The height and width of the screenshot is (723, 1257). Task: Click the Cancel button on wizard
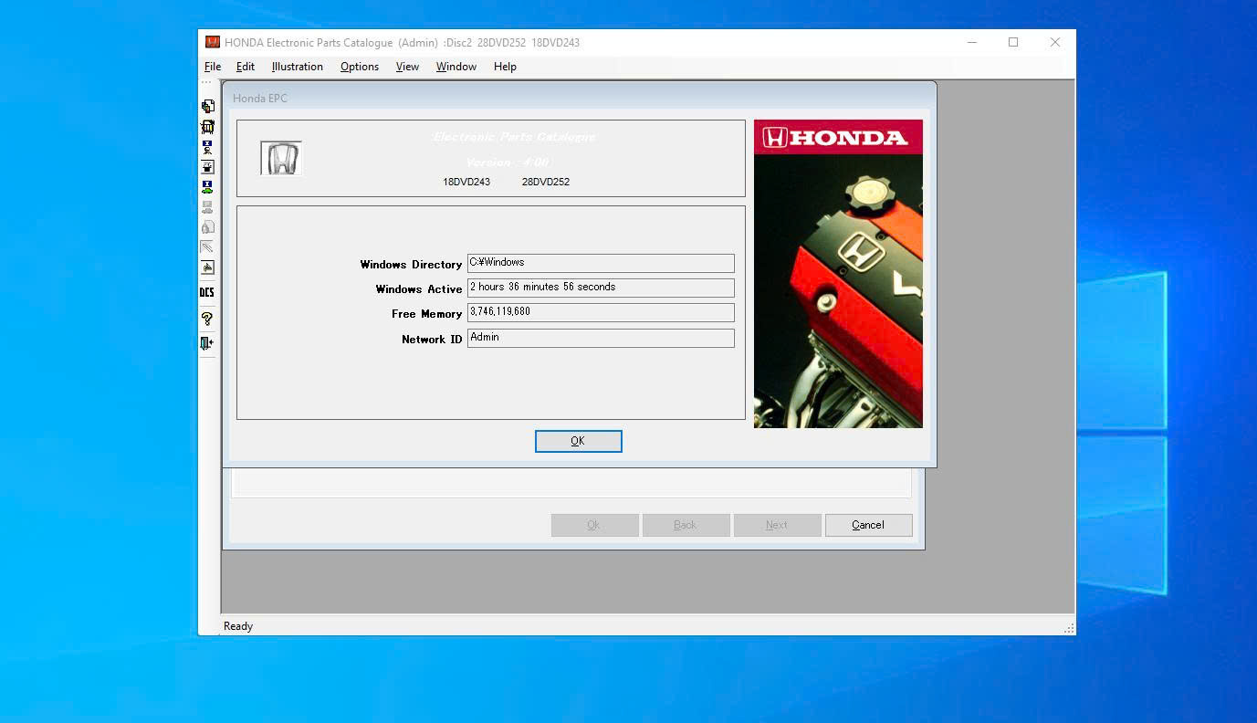tap(867, 525)
